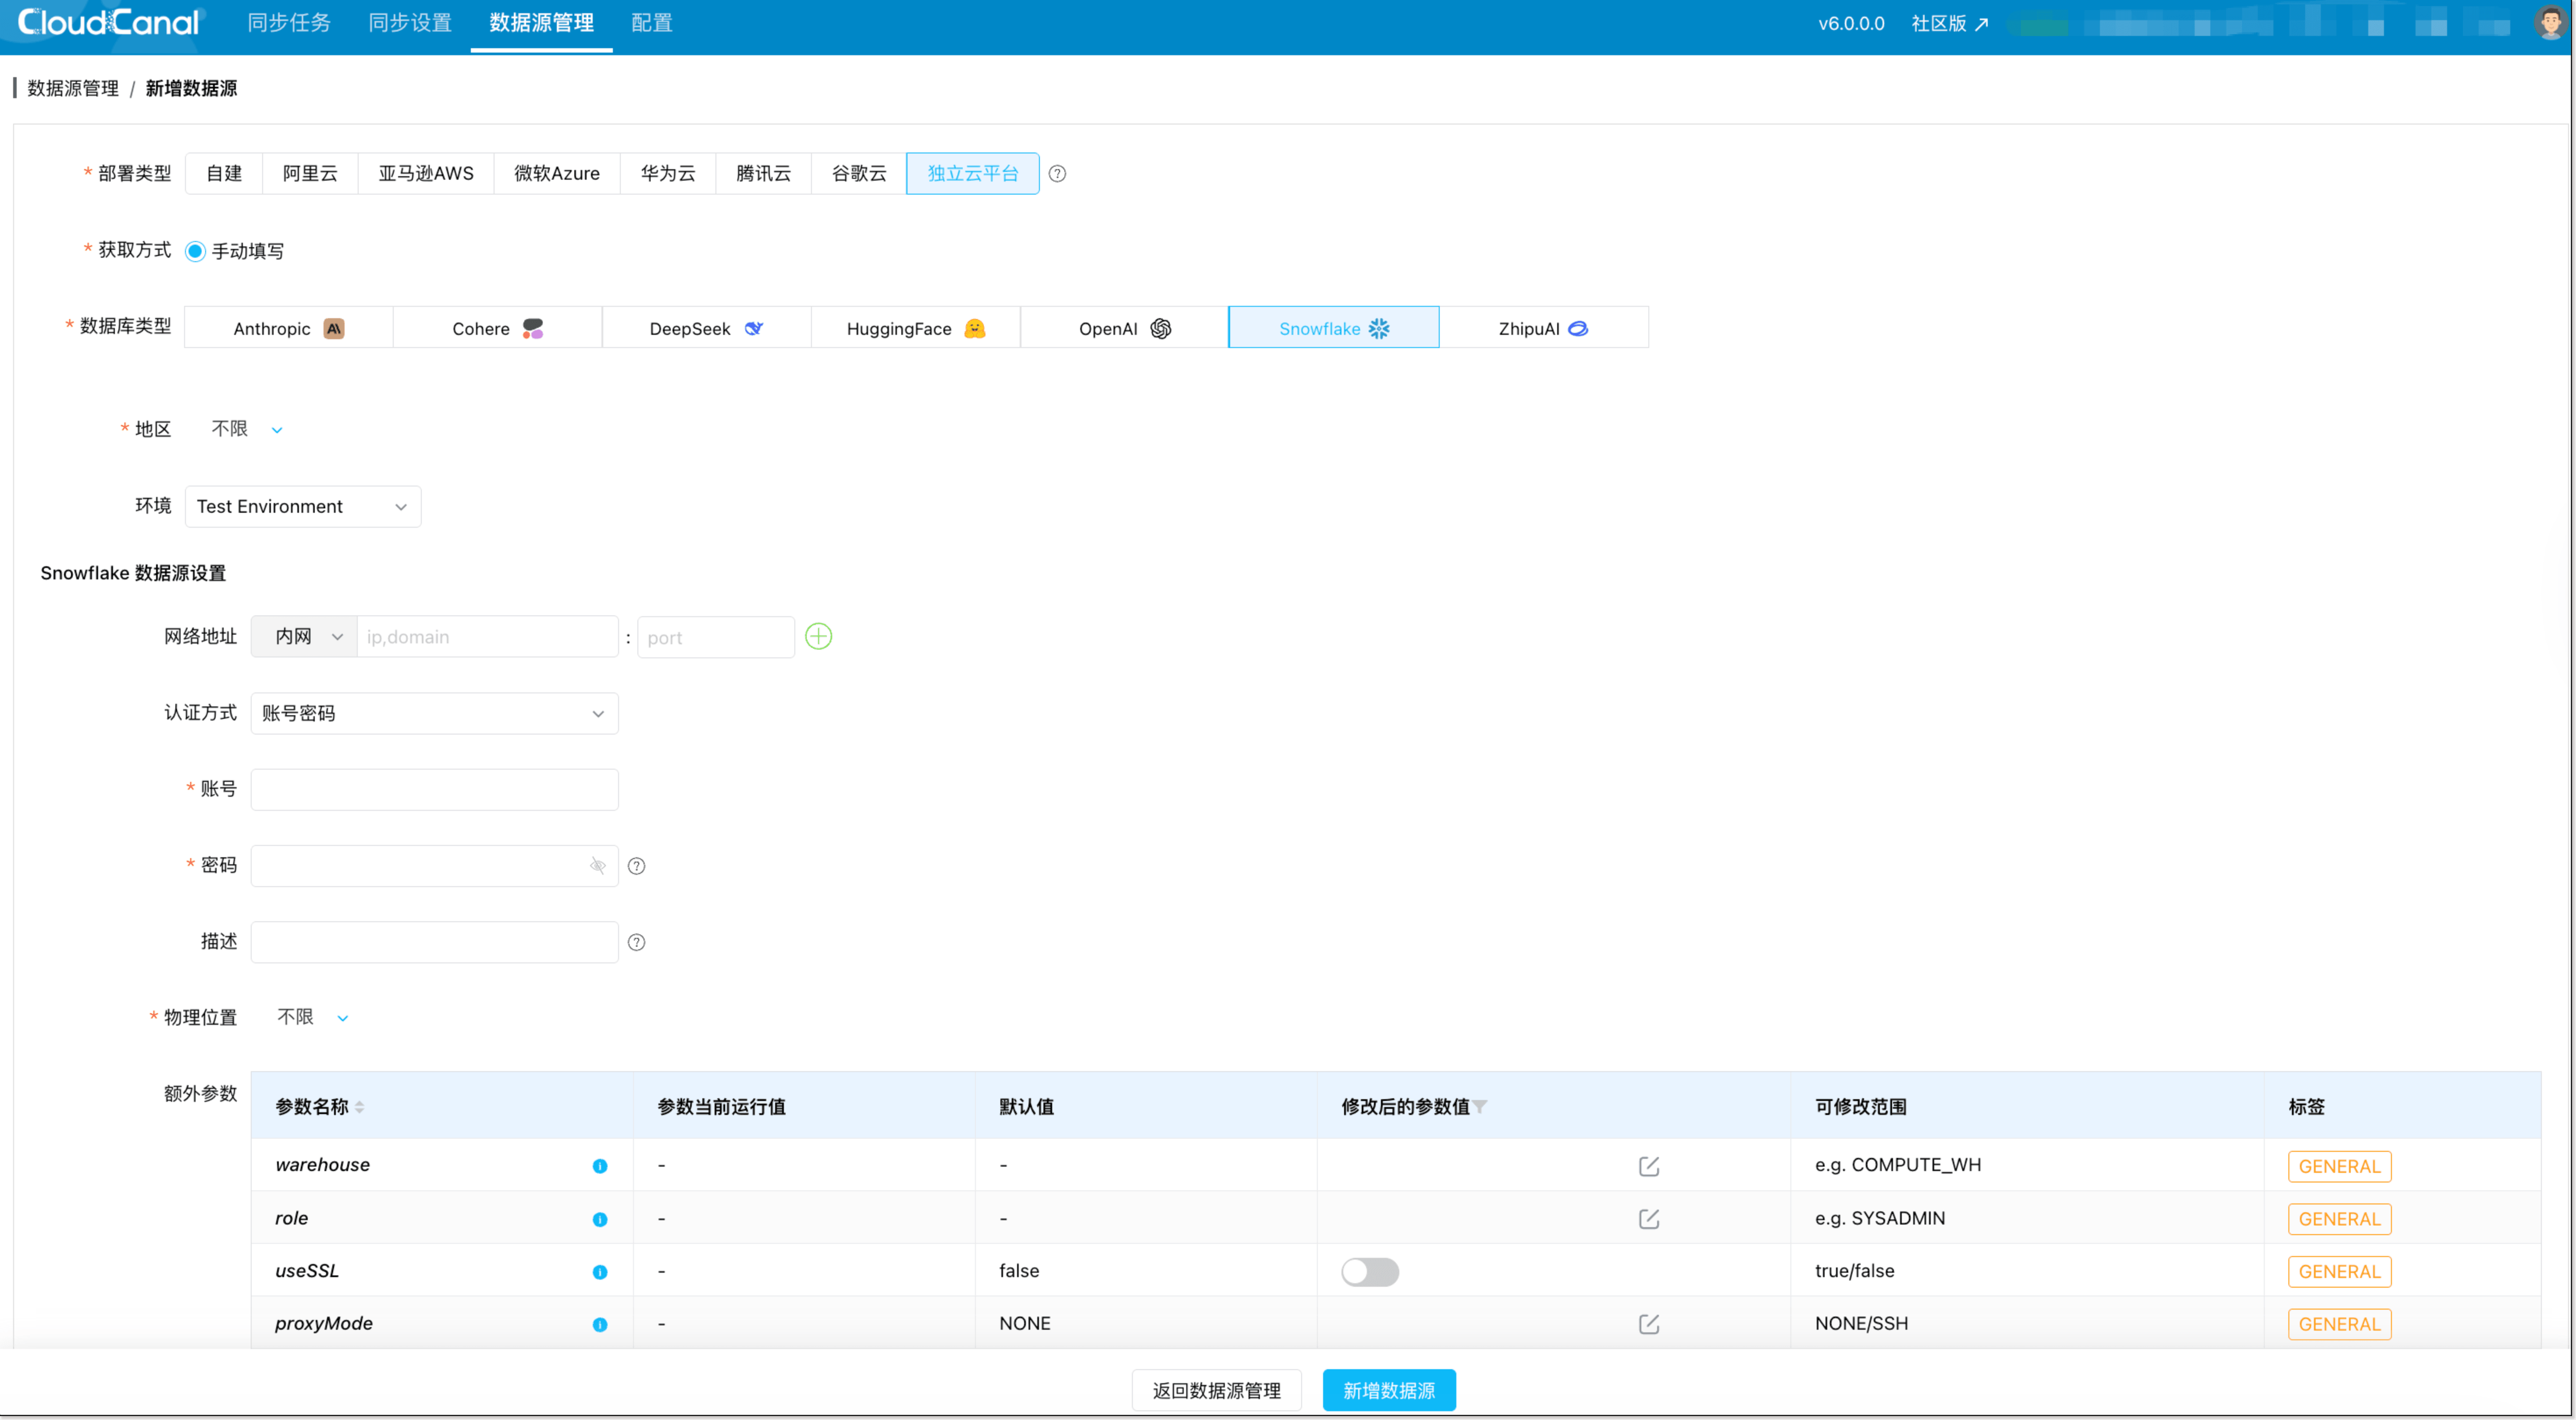This screenshot has width=2576, height=1420.
Task: Select 自建 deployment type
Action: coord(224,174)
